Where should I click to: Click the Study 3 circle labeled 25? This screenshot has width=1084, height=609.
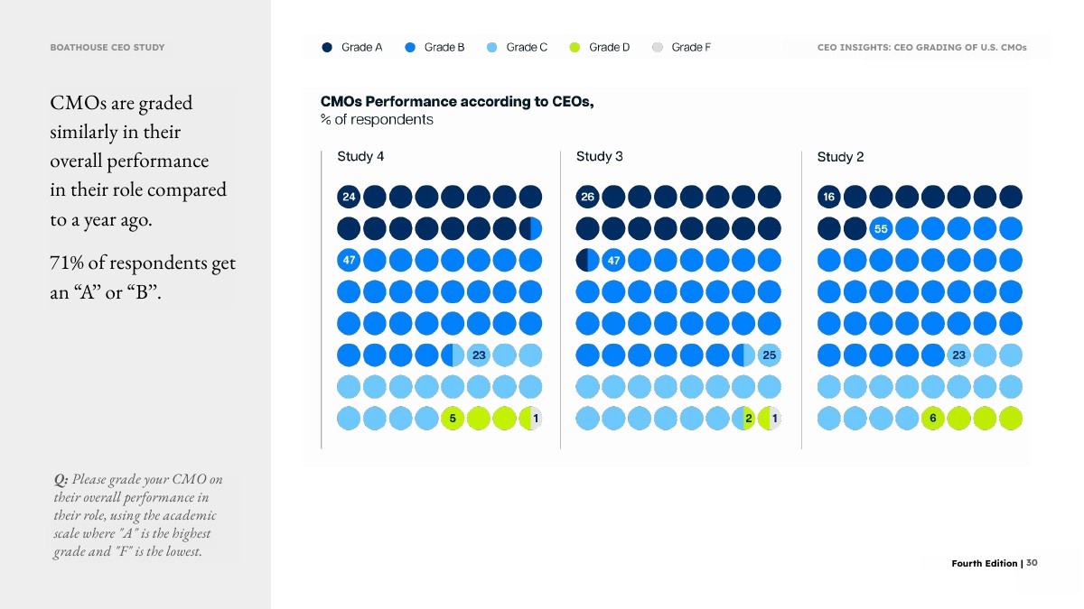770,355
